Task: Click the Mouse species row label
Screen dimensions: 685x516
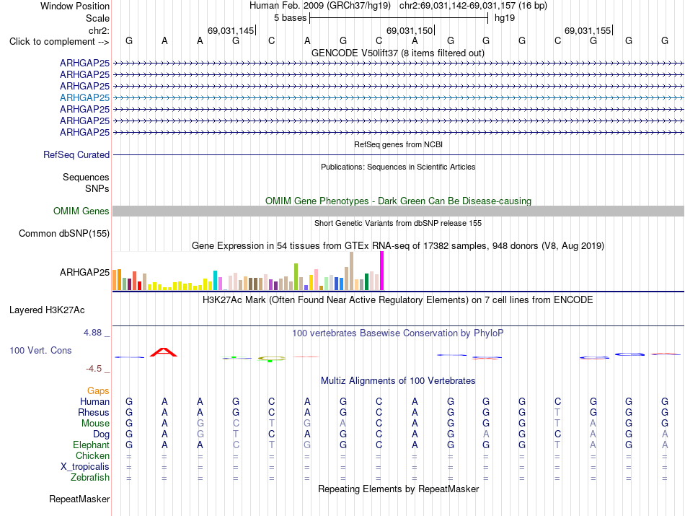Action: point(95,424)
